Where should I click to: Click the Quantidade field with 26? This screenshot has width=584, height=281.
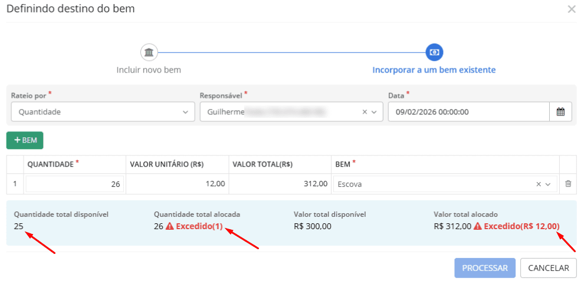point(74,184)
